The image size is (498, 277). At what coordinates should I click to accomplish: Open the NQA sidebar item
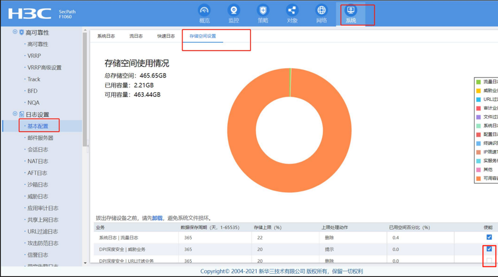coord(34,103)
